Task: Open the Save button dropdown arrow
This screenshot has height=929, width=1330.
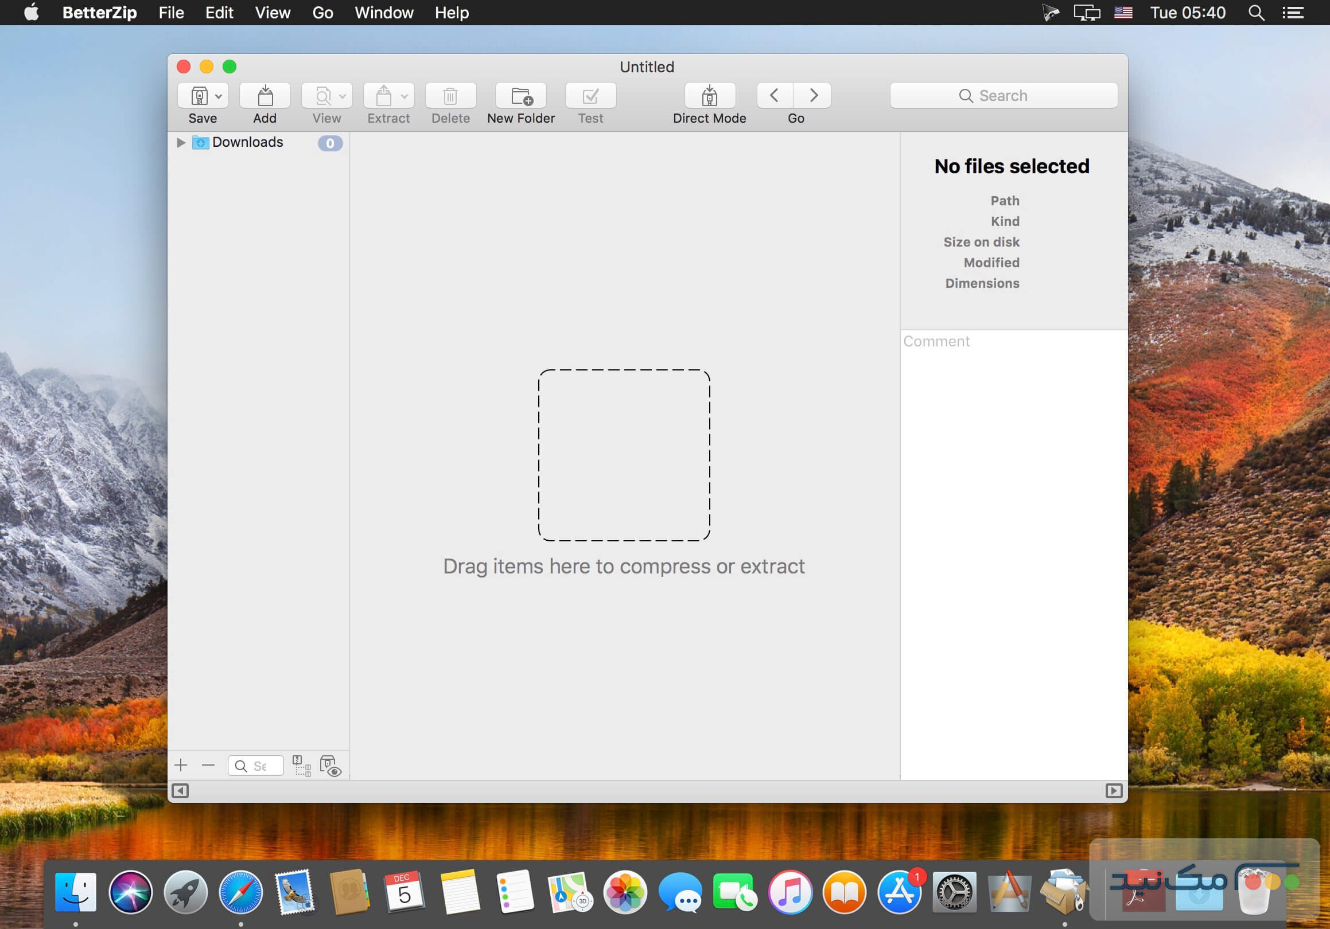Action: point(219,96)
